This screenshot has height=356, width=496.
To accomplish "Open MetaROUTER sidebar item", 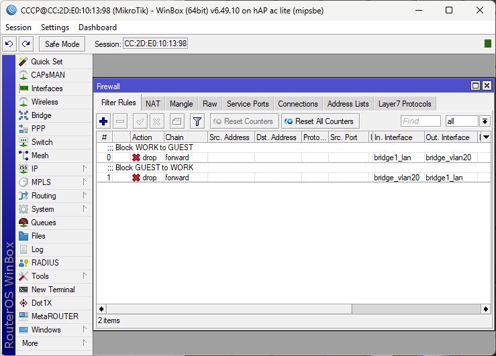I will tap(54, 316).
